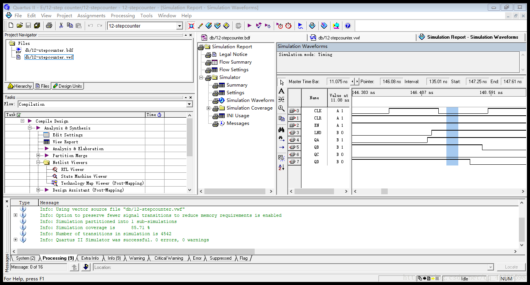
Task: Open the Help question mark icon
Action: pos(348,26)
